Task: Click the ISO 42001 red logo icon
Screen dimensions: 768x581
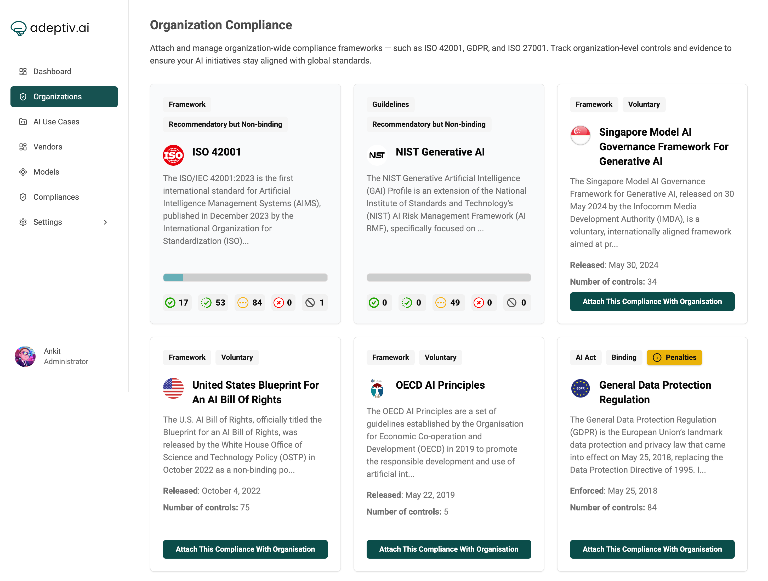Action: [x=173, y=155]
